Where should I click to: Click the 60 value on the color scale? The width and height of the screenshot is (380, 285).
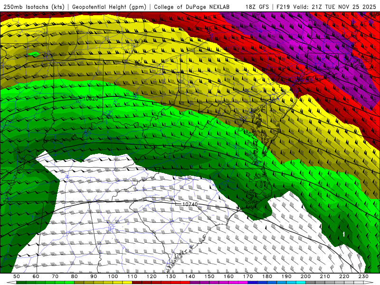click(x=36, y=276)
